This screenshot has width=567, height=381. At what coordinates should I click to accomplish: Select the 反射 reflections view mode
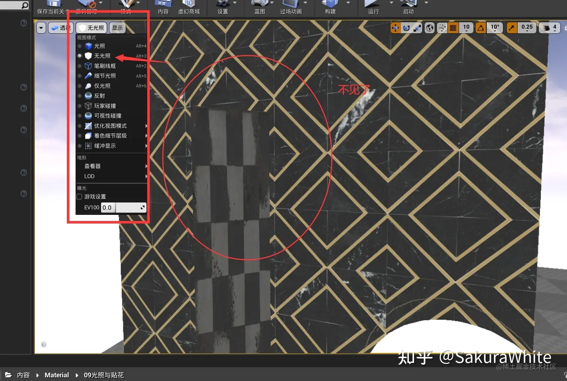[x=112, y=96]
